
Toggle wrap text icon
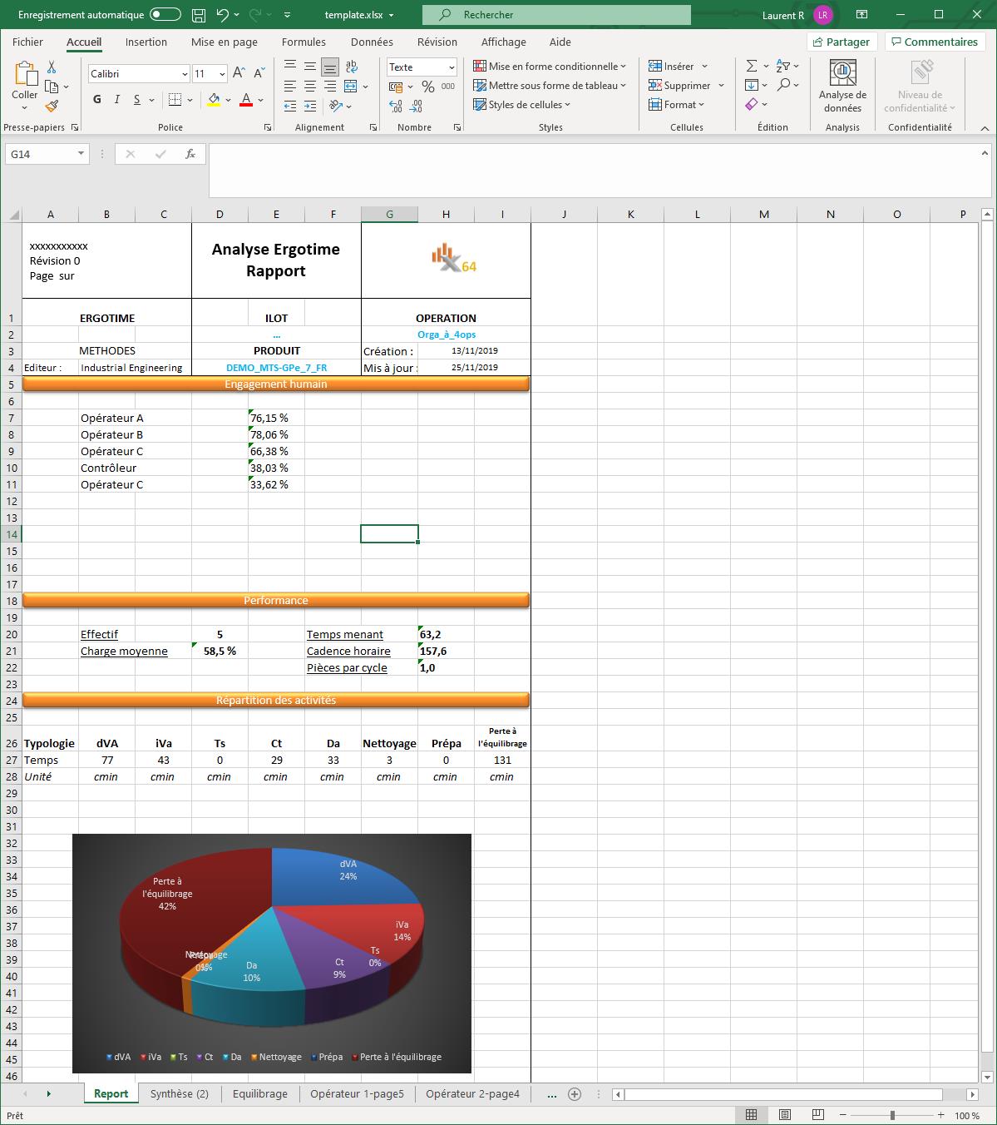pos(352,67)
